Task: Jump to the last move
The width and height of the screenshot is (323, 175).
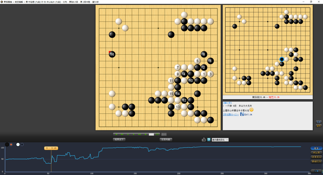Action: [x=146, y=134]
